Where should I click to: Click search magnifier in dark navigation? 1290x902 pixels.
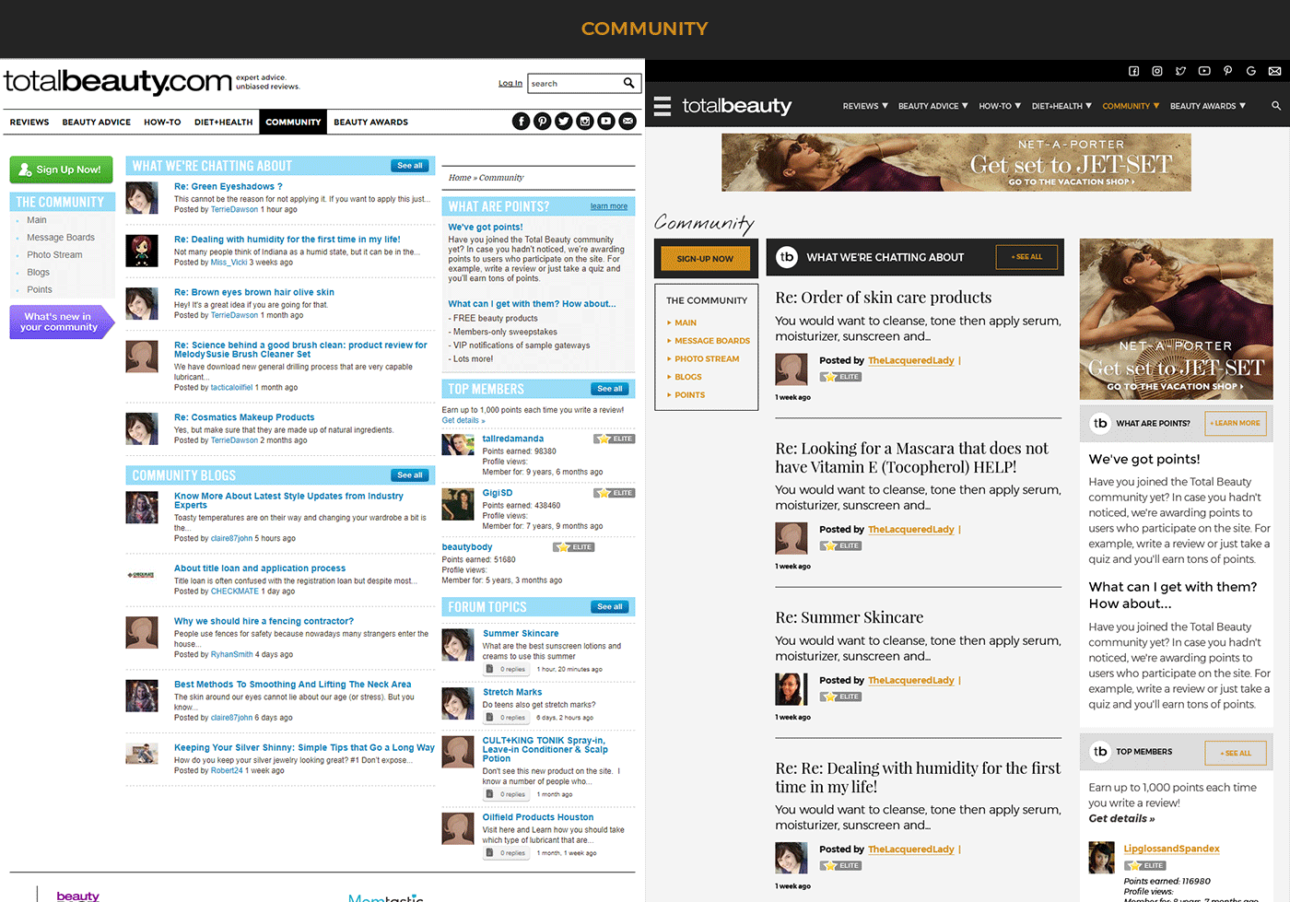pos(1276,106)
